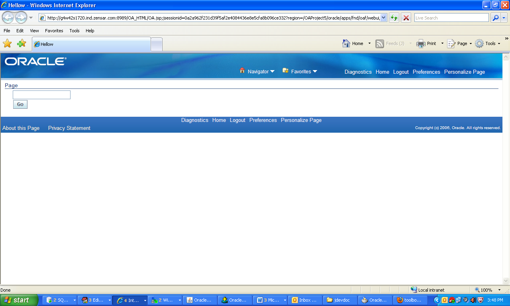Expand the Oracle Navigator dropdown arrow
The width and height of the screenshot is (510, 306).
click(273, 72)
